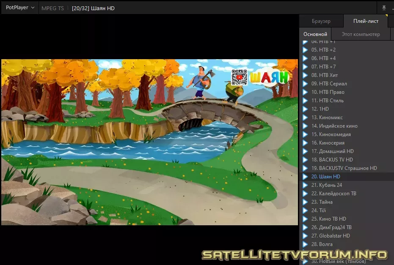Screen dimensions: 394x265
Task: Click the play icon beside Кинокомедия
Action: point(305,134)
